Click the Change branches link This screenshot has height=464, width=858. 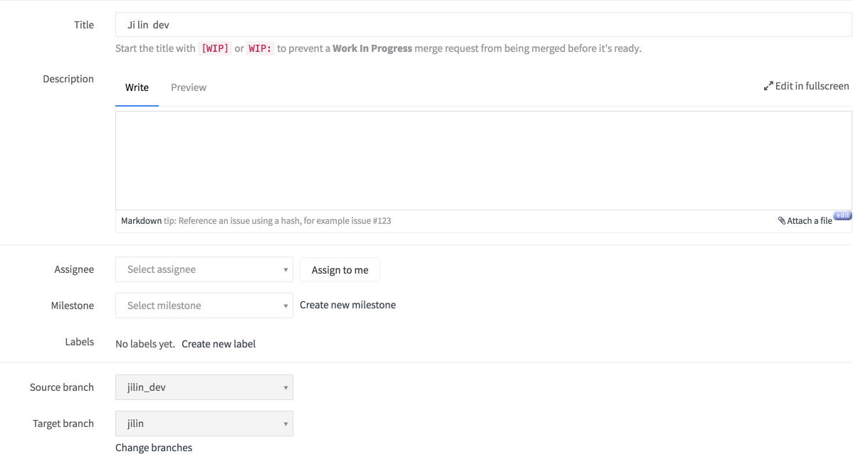pos(154,448)
